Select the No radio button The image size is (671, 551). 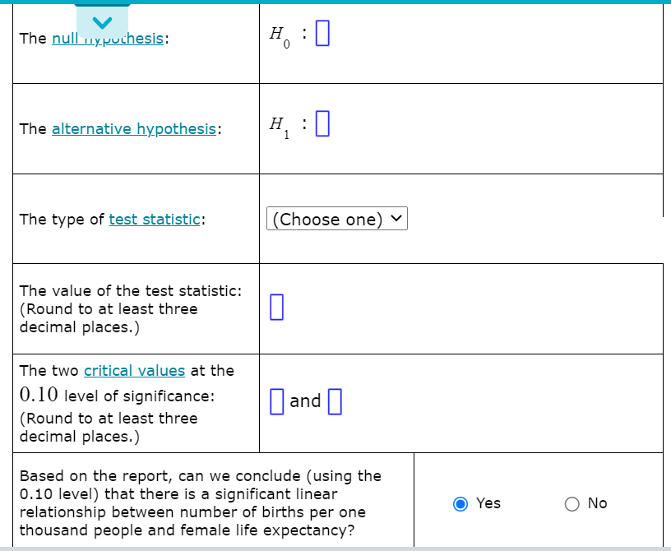click(572, 503)
